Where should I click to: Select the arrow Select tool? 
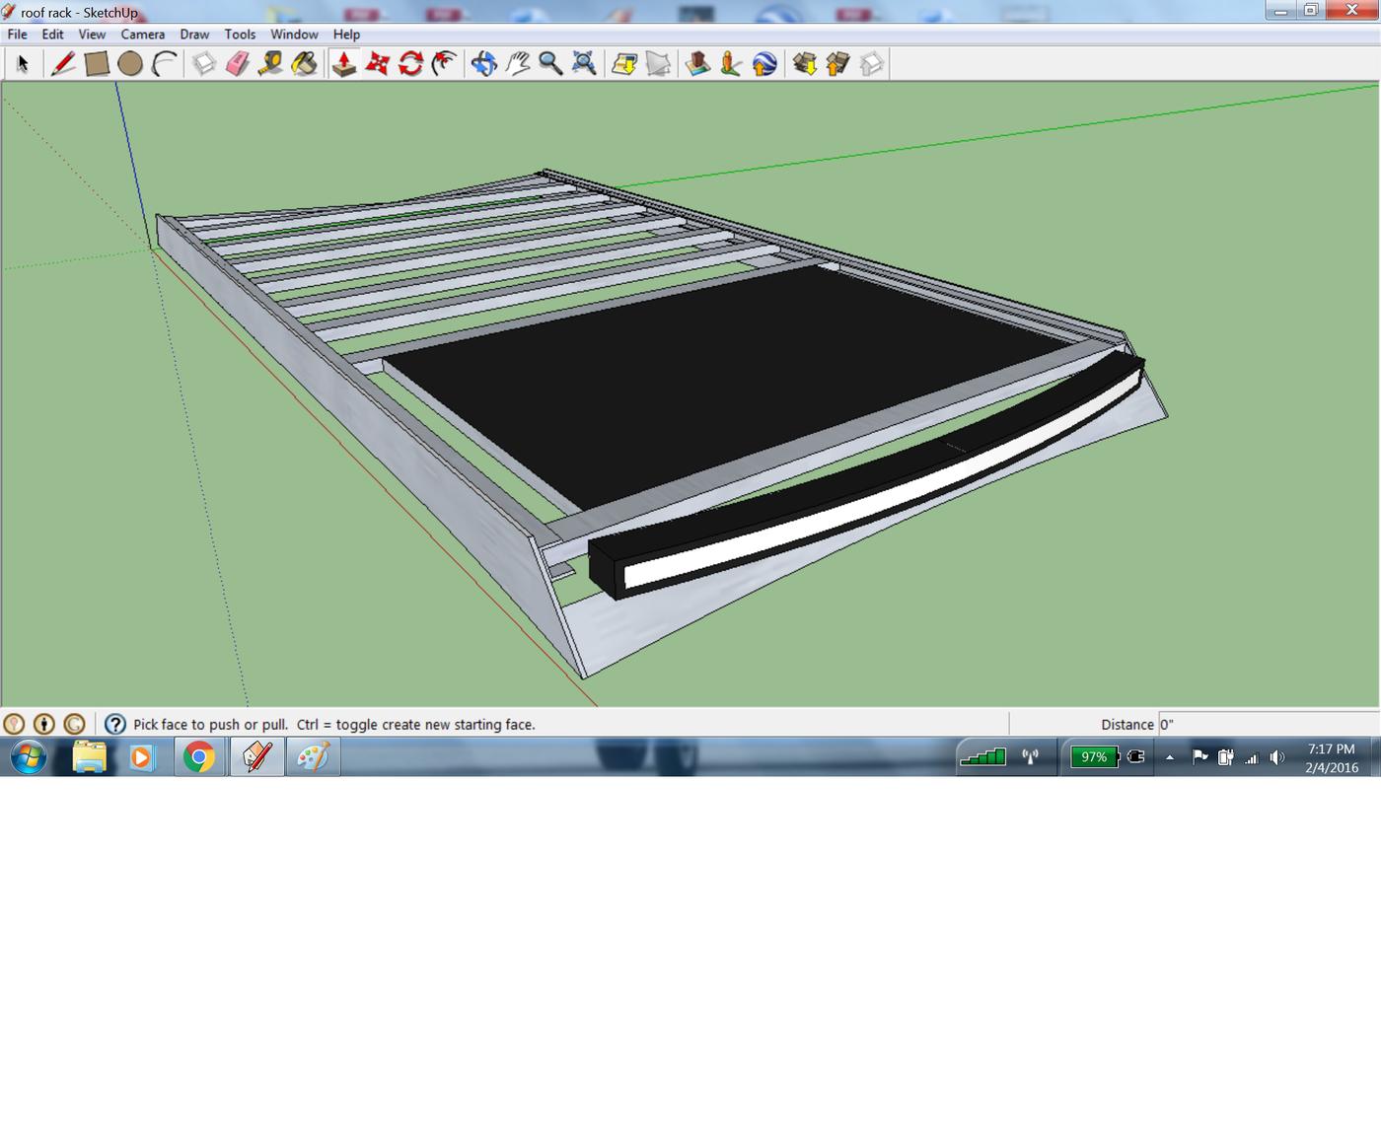23,64
